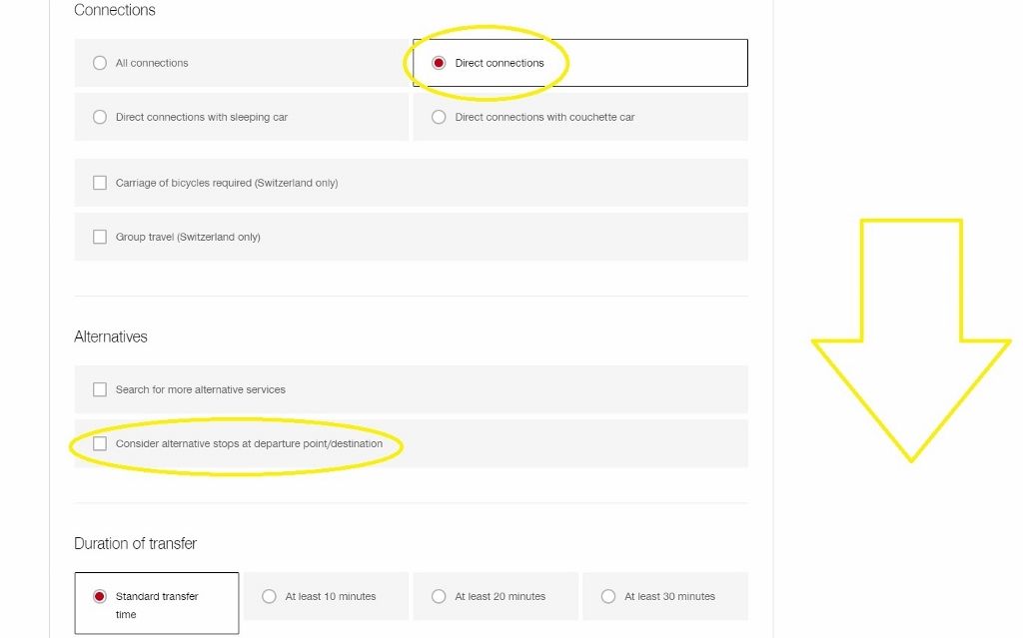Select the All connections radio button
Viewport: 1023px width, 638px height.
pyautogui.click(x=100, y=62)
